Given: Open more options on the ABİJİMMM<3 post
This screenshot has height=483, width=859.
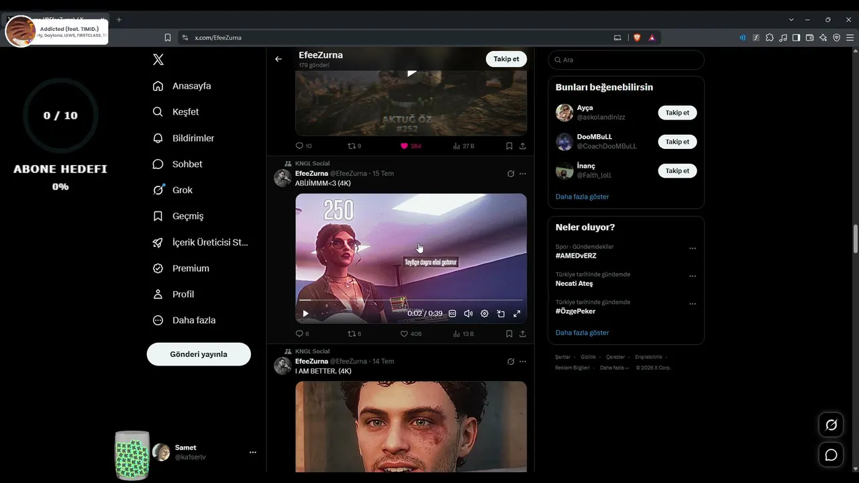Looking at the screenshot, I should tap(523, 174).
